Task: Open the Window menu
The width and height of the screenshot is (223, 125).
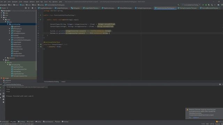Action: click(55, 2)
